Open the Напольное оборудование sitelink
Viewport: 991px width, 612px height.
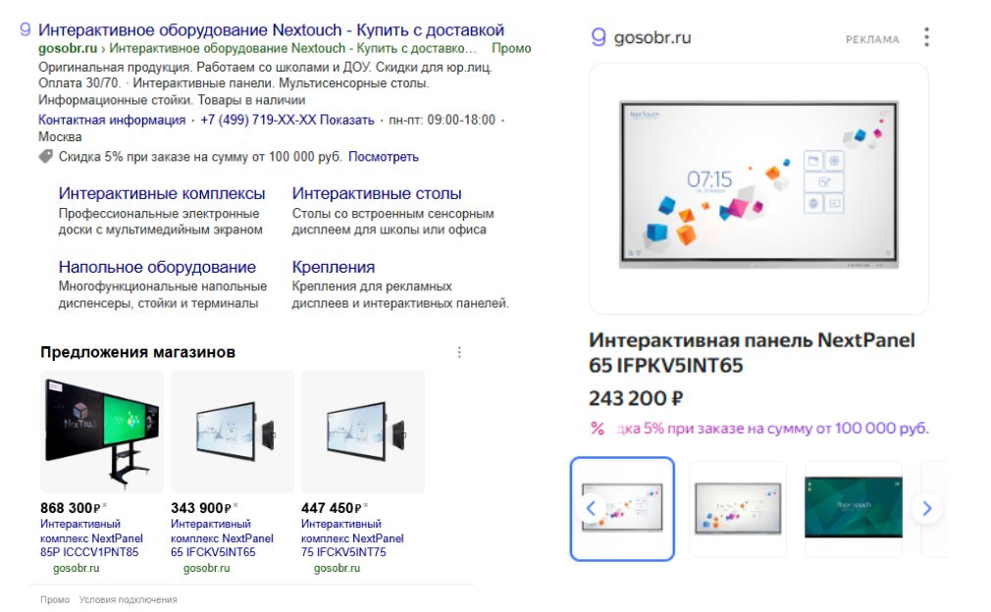click(x=157, y=267)
